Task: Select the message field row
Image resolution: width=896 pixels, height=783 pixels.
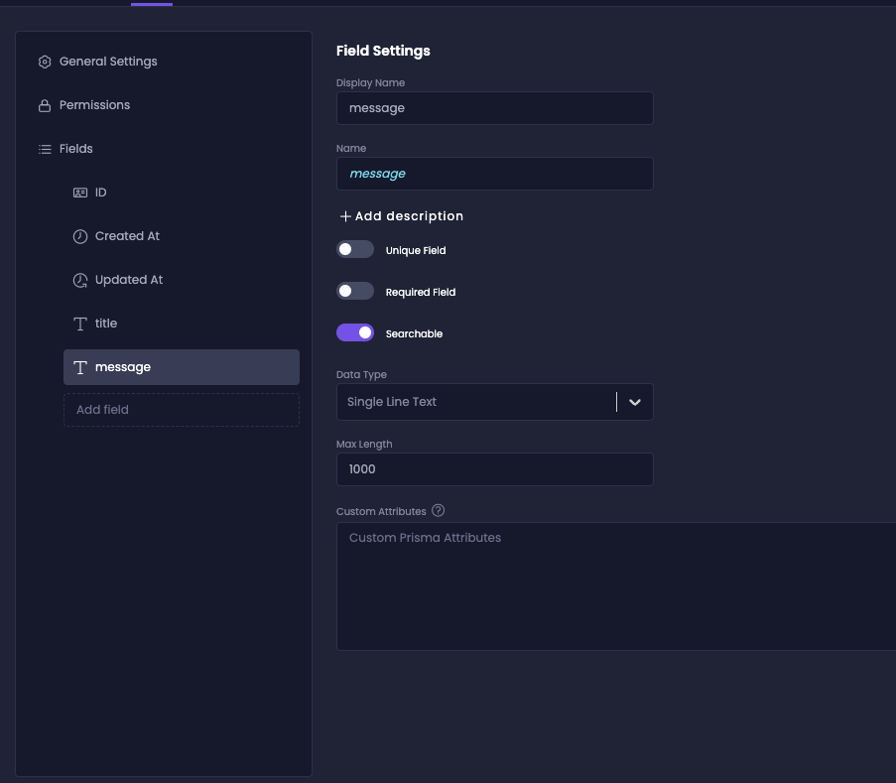Action: 182,367
